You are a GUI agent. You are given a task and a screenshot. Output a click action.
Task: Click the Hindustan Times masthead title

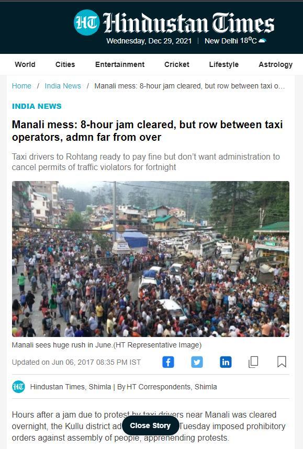coord(188,23)
